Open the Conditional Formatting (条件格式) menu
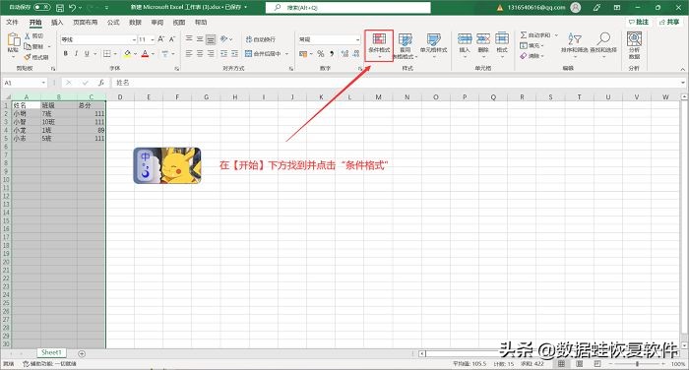This screenshot has width=689, height=370. click(x=379, y=45)
